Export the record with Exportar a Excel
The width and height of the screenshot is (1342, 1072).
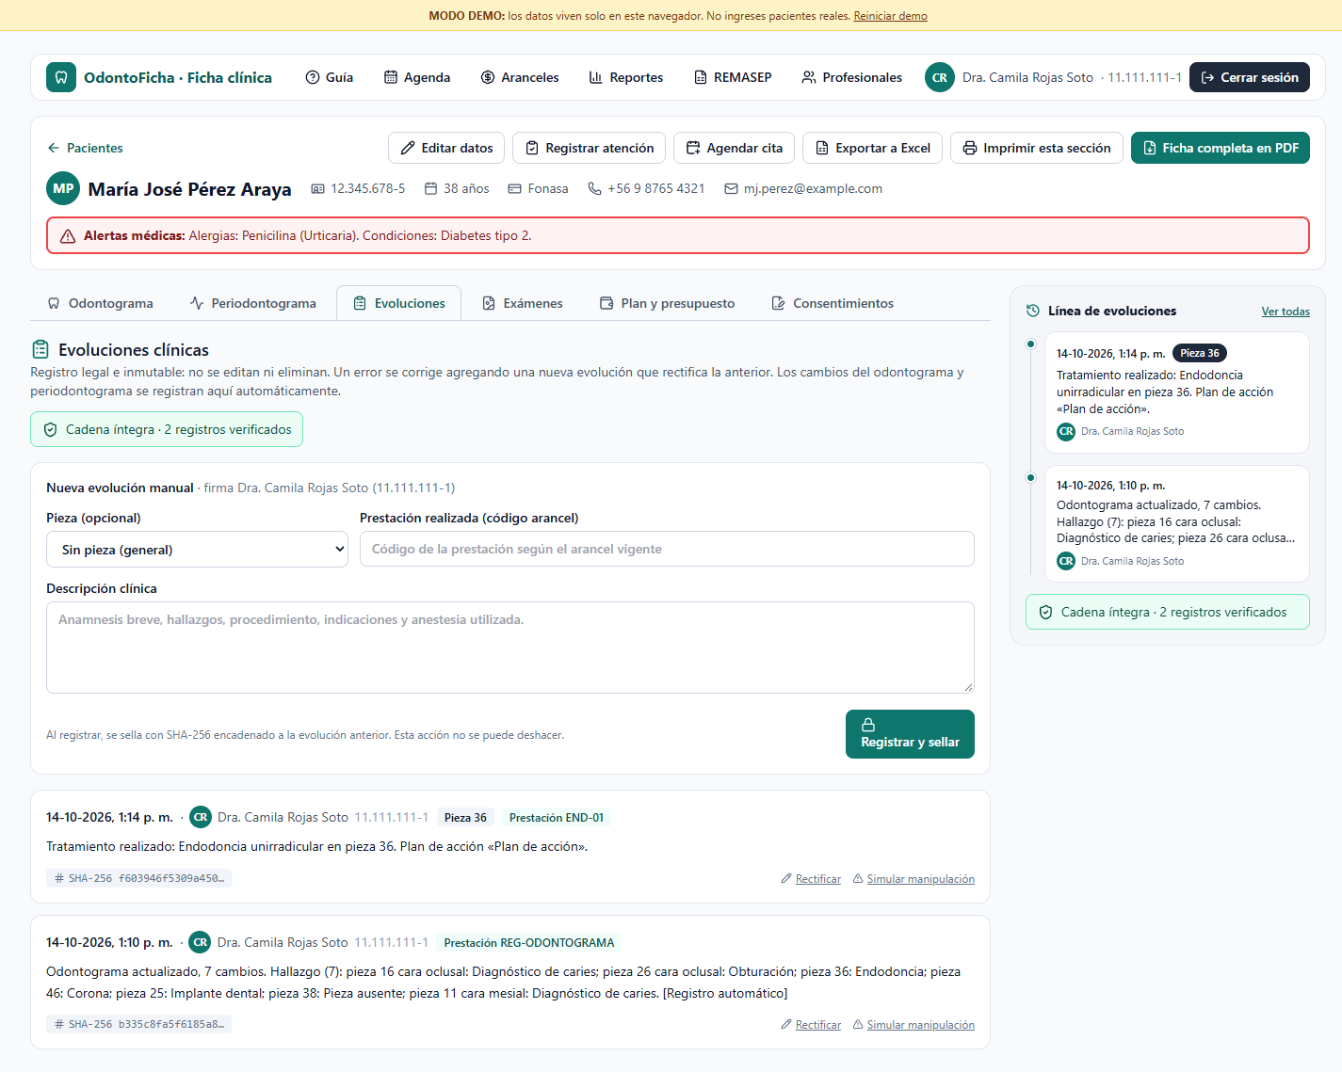[x=872, y=148]
